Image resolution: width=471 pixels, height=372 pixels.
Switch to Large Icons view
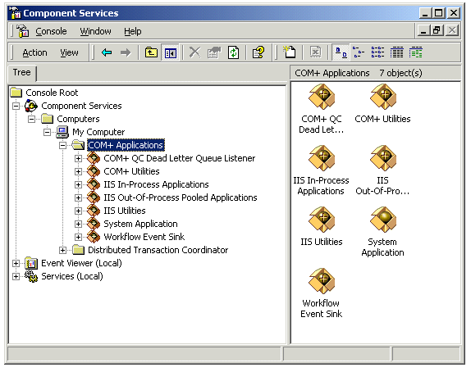pos(341,52)
